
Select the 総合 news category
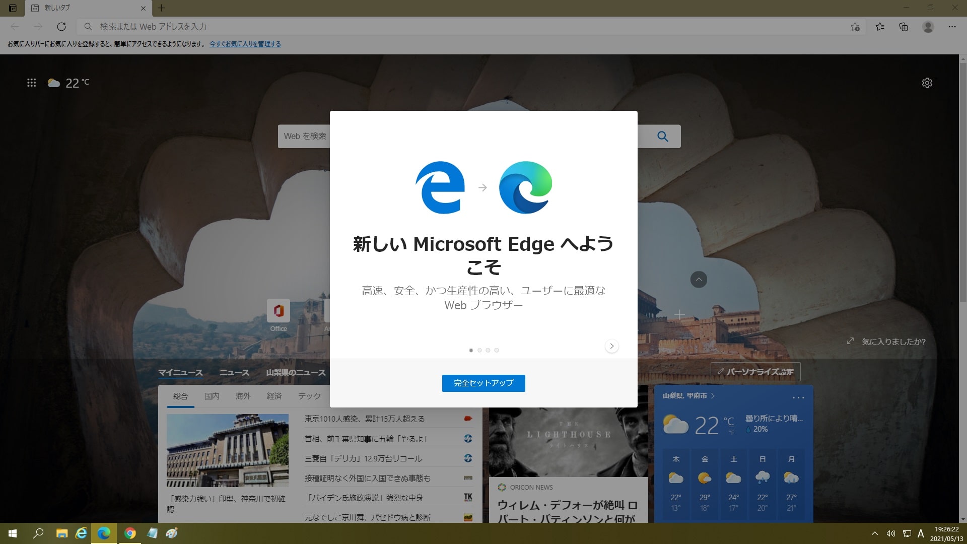[180, 396]
